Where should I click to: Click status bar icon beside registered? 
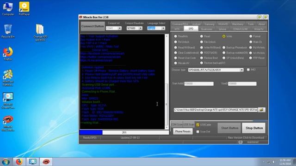click(240, 142)
